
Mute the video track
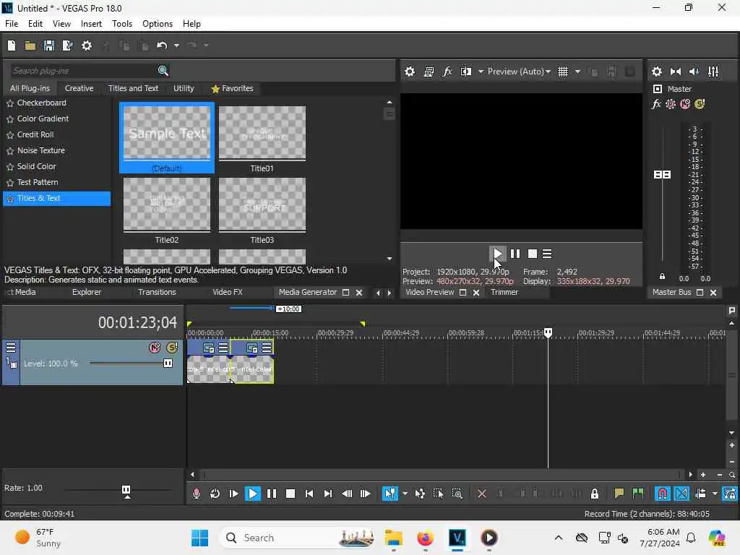(155, 348)
